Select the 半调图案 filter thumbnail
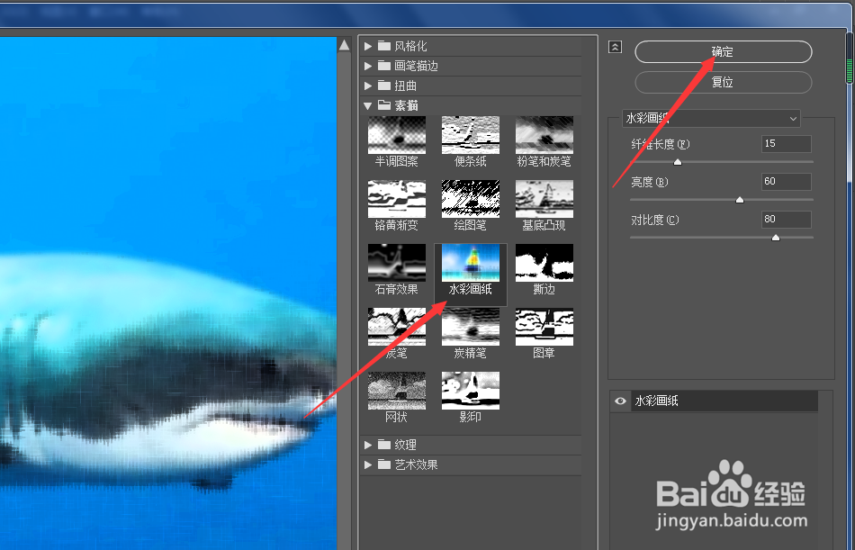 [396, 135]
